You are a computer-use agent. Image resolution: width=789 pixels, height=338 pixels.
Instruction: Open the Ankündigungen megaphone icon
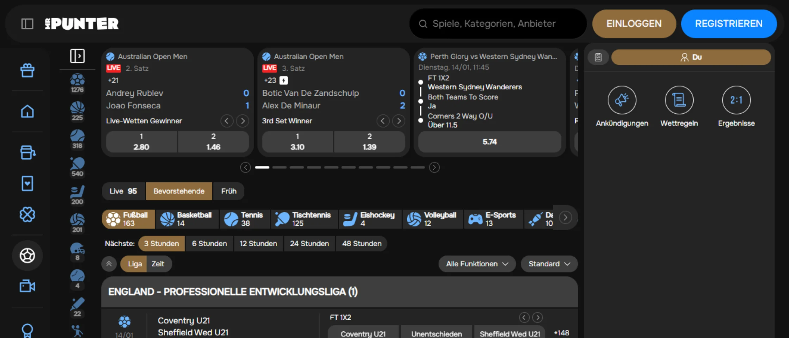pyautogui.click(x=622, y=100)
